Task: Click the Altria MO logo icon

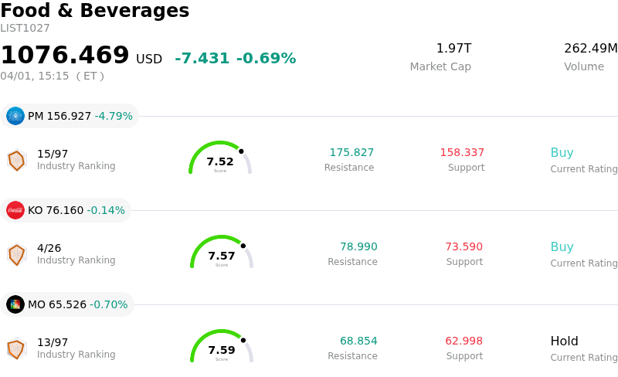Action: point(15,304)
